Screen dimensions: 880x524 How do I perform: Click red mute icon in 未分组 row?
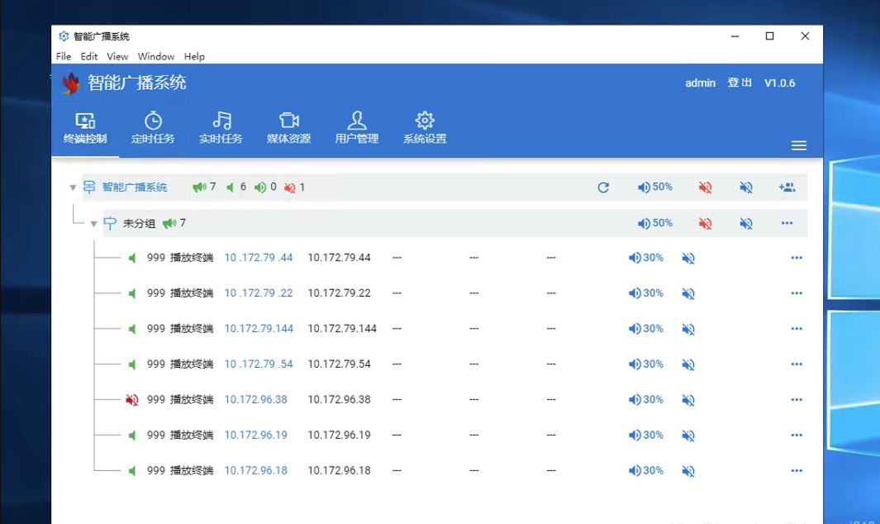[705, 223]
